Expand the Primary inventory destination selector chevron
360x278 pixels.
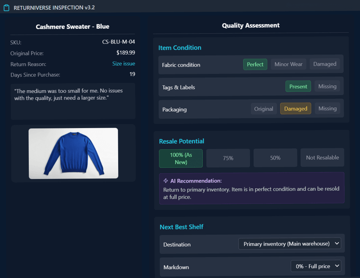pos(336,243)
